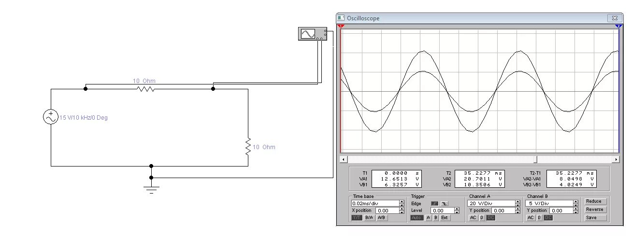Set Channel A coupling to 0
Screen dimensions: 632x236
(482, 218)
